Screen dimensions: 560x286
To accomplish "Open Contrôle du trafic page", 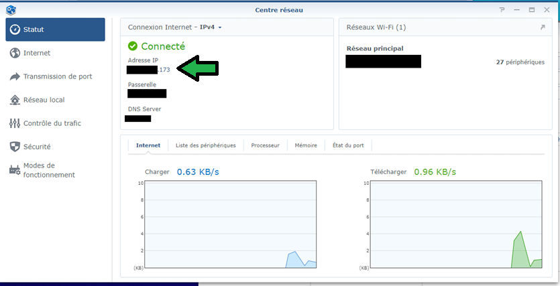I will [56, 123].
